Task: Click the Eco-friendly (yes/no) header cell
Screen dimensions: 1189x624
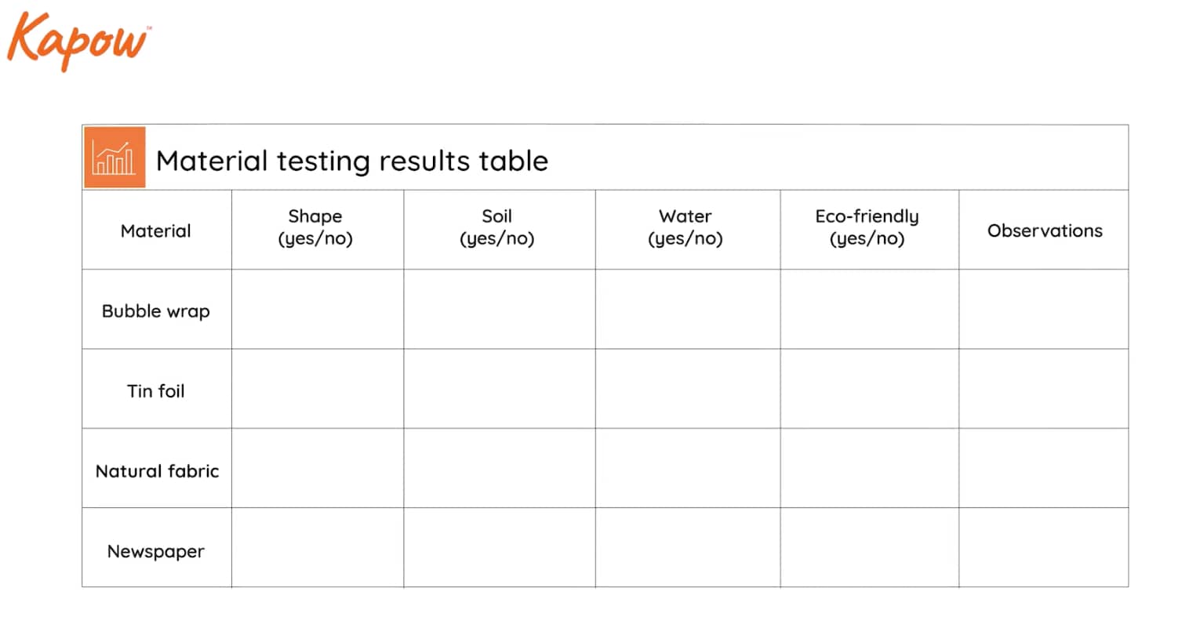Action: 870,230
